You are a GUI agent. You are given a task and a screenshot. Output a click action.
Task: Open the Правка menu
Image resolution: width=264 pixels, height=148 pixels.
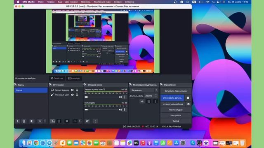(x=50, y=2)
